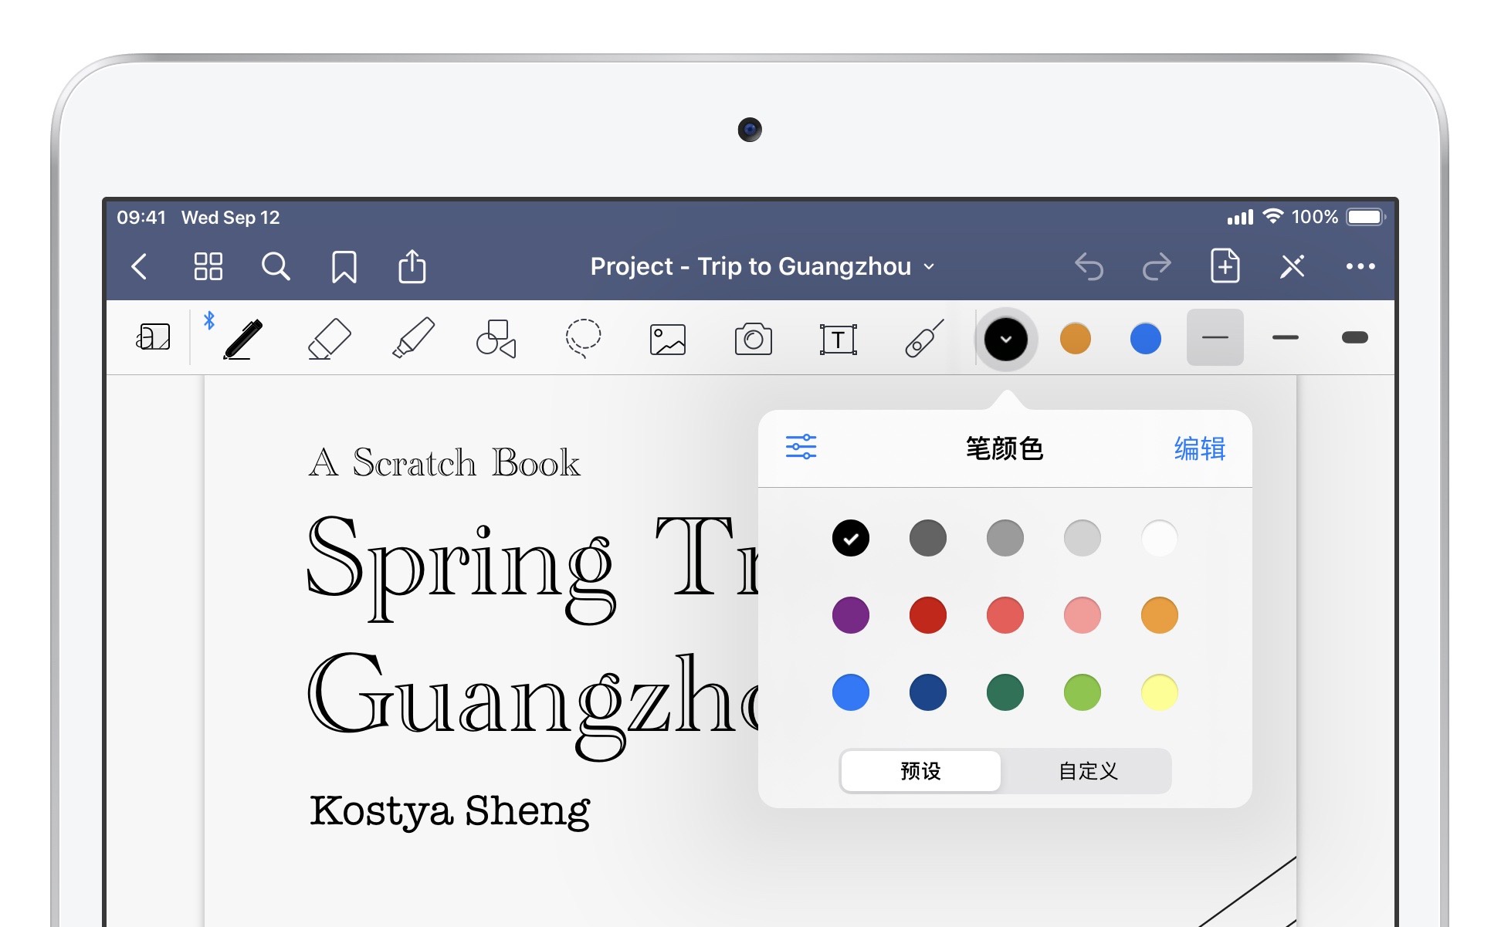
Task: Tap the 编辑 button
Action: pos(1199,448)
